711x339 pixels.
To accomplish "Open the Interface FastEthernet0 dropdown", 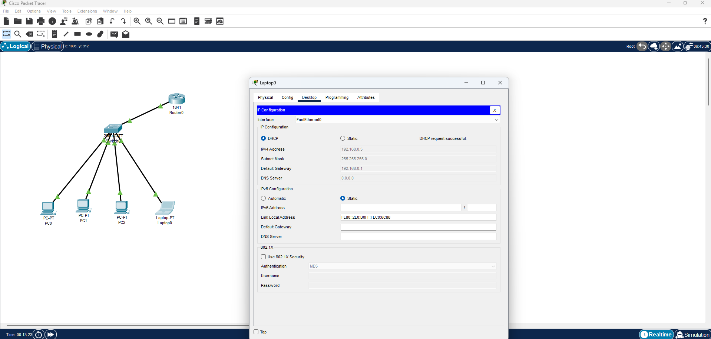I will click(397, 120).
